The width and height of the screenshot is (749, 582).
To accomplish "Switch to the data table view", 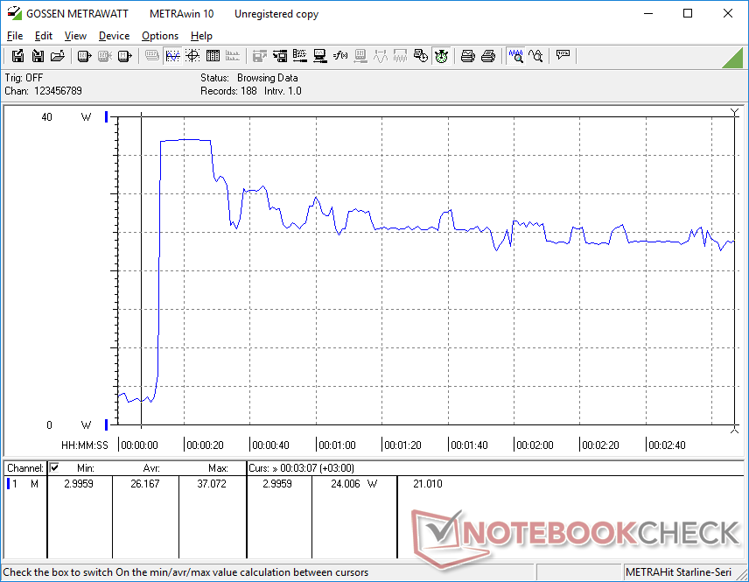I will tap(213, 56).
